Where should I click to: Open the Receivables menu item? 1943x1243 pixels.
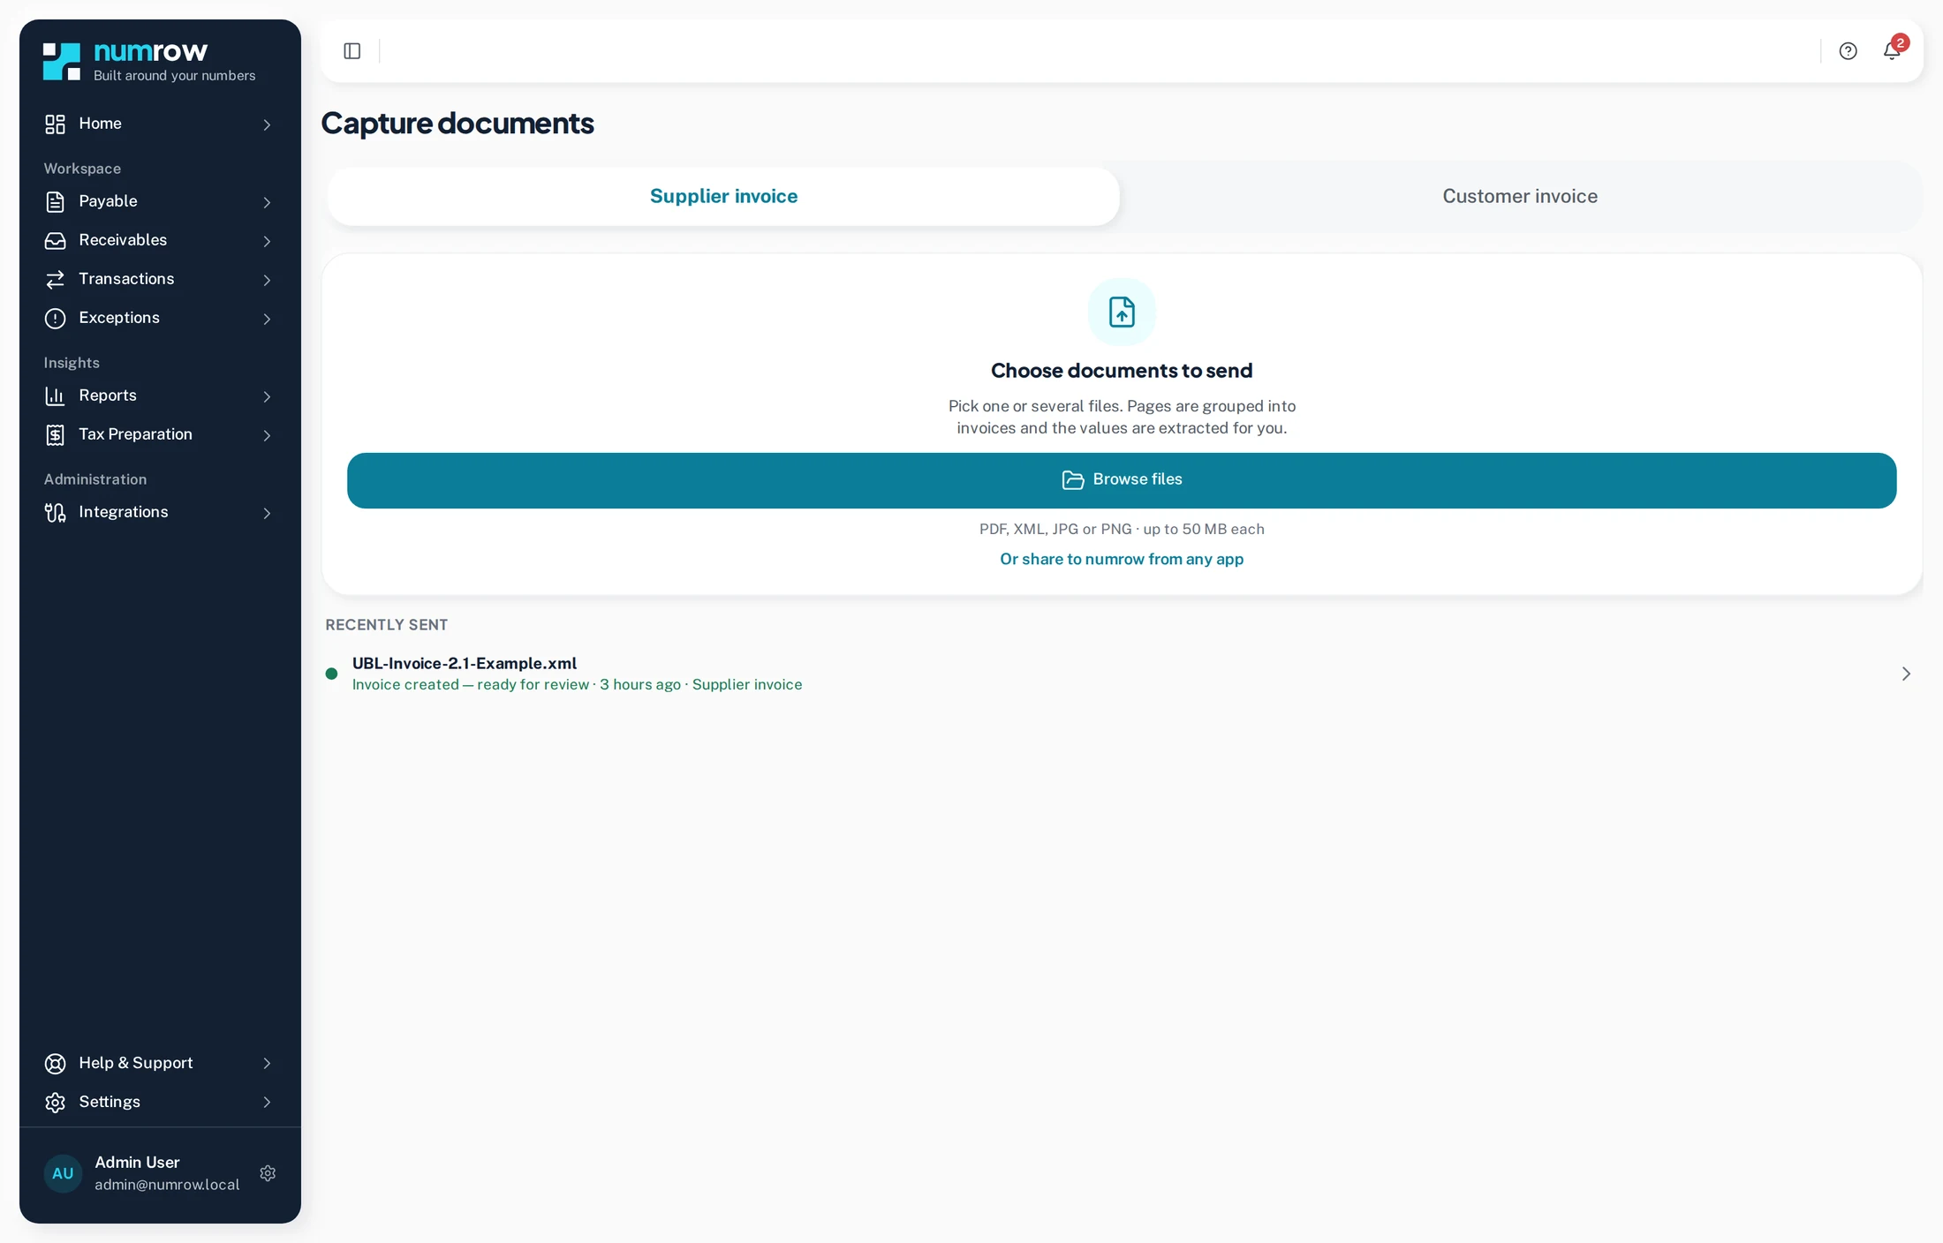(x=160, y=240)
